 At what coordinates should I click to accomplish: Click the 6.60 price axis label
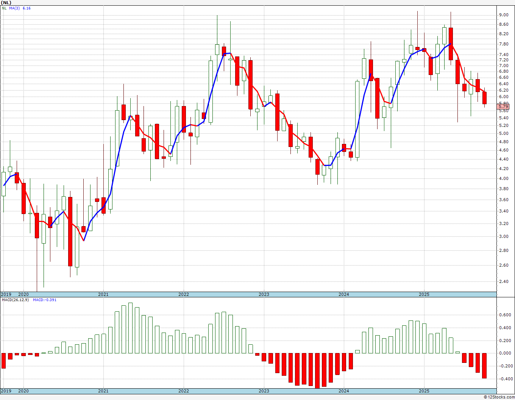pyautogui.click(x=504, y=77)
